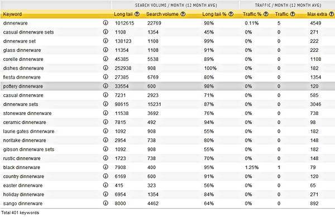Open help icon next to Max extra header
This screenshot has height=217, width=335.
click(331, 14)
